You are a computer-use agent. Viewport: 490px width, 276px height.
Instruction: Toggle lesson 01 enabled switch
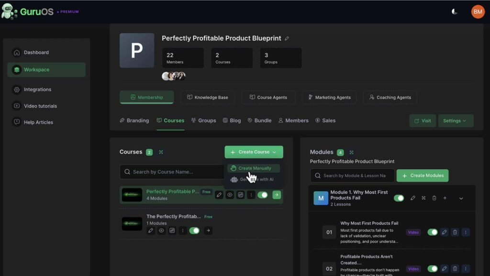point(433,232)
